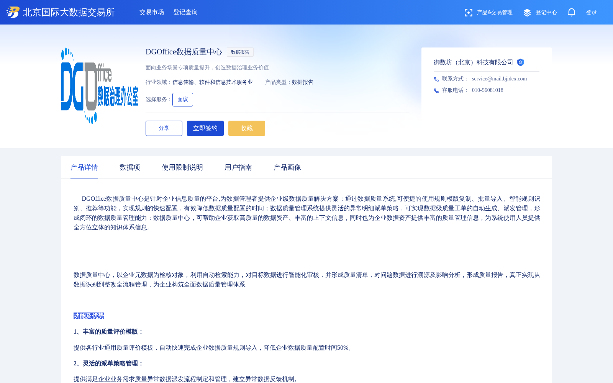Click the industry value 信息传输、软件和信息技术服务业
The height and width of the screenshot is (383, 613).
213,82
